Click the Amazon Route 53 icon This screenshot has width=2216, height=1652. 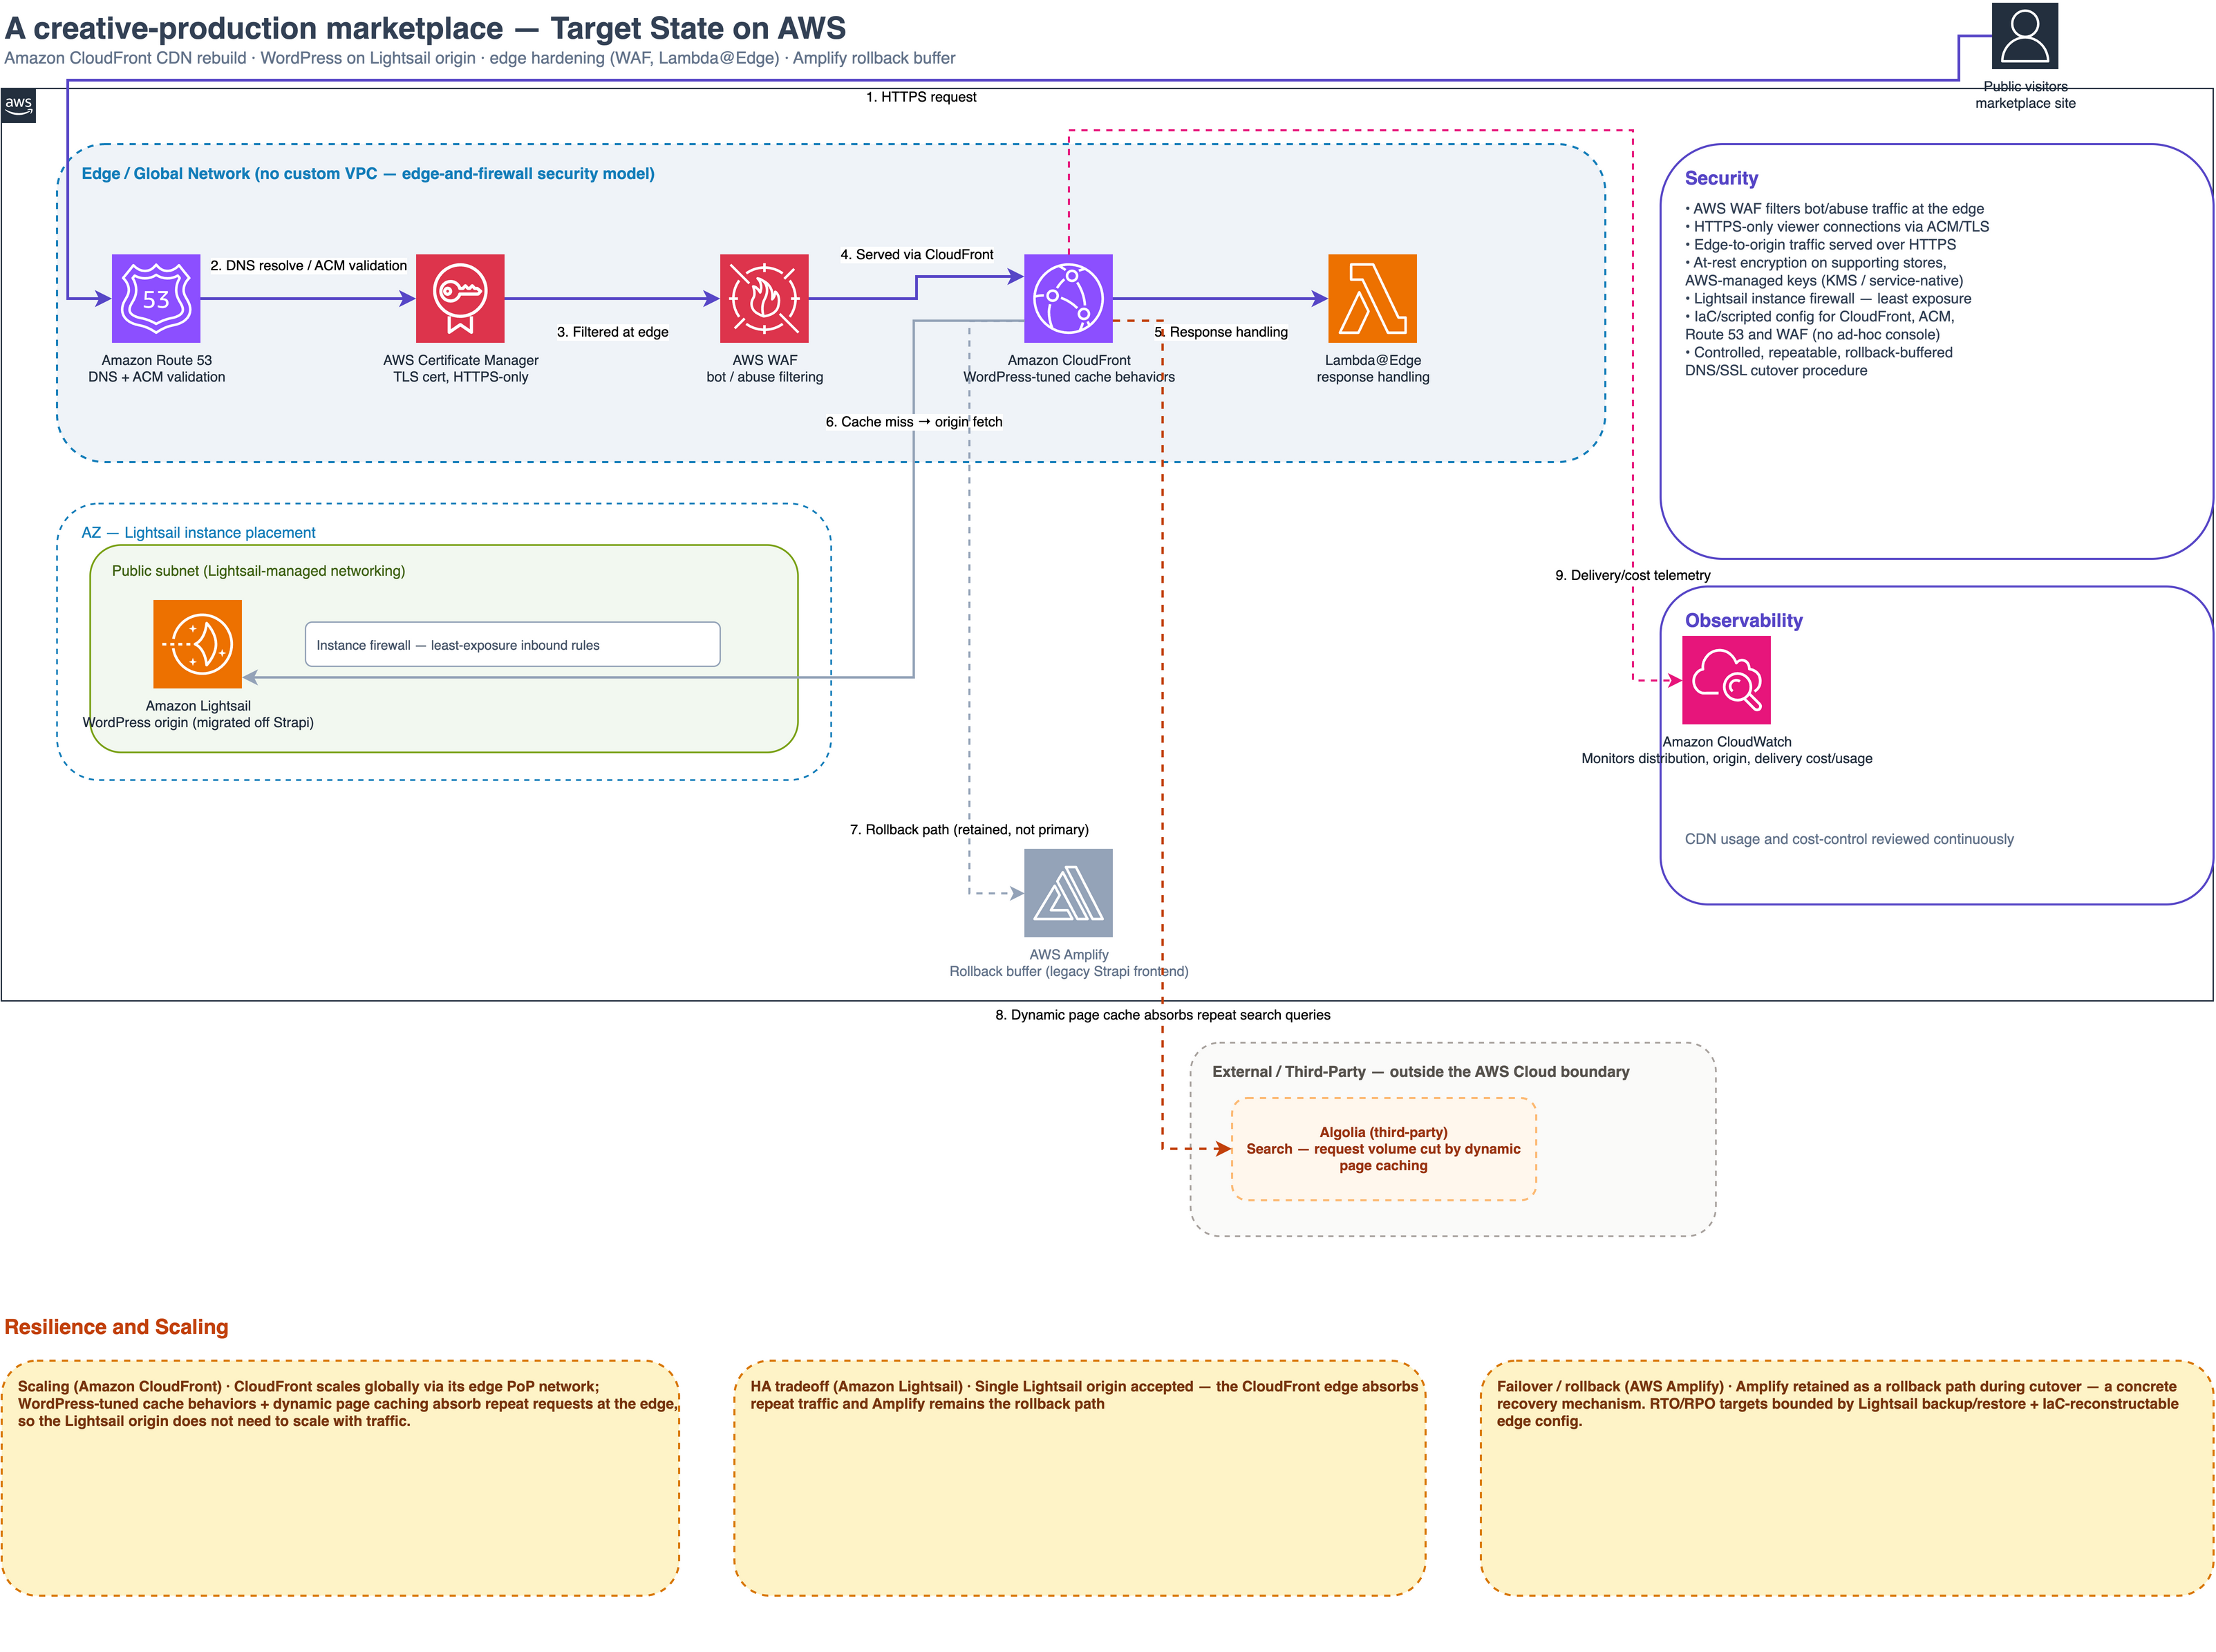pyautogui.click(x=156, y=298)
